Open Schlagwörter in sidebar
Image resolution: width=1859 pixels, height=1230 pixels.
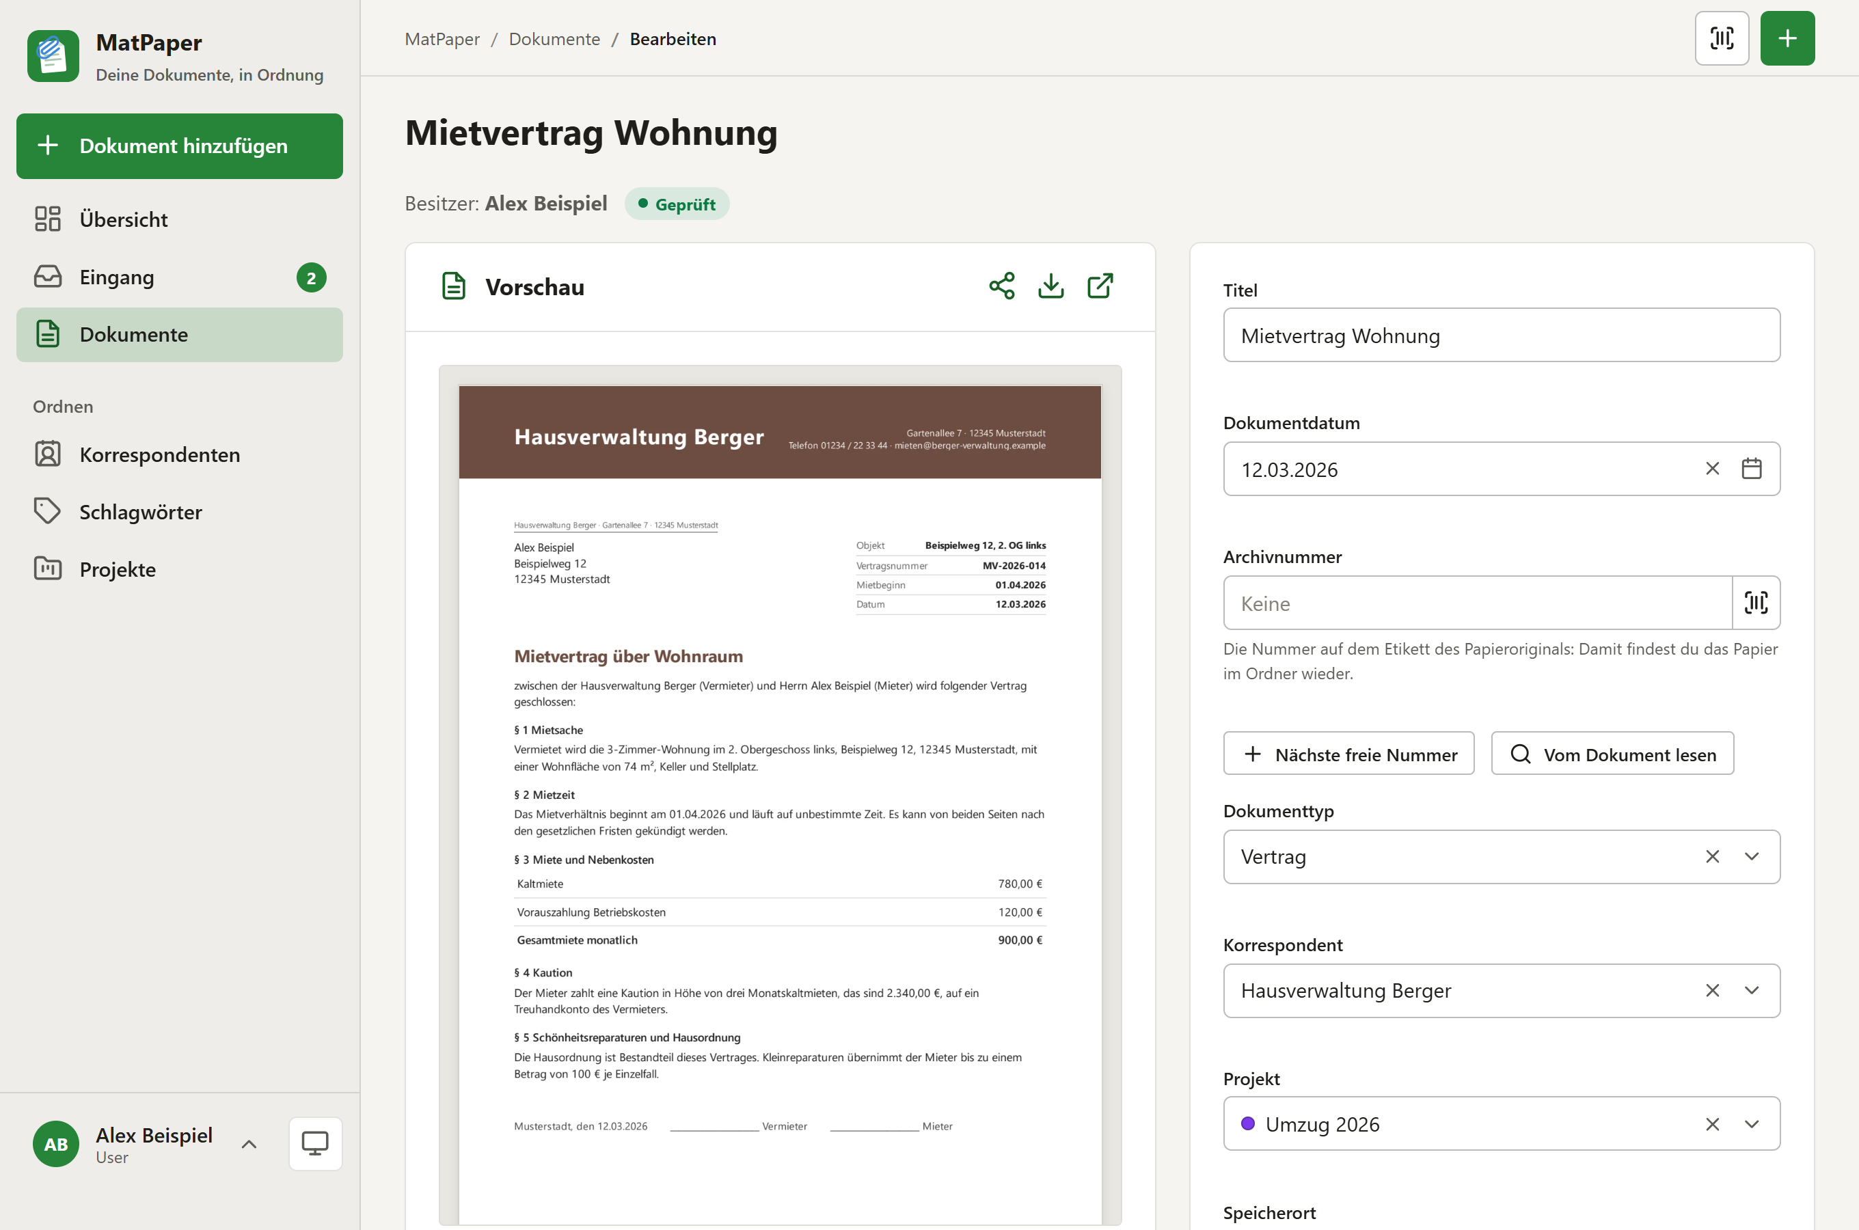pos(180,512)
